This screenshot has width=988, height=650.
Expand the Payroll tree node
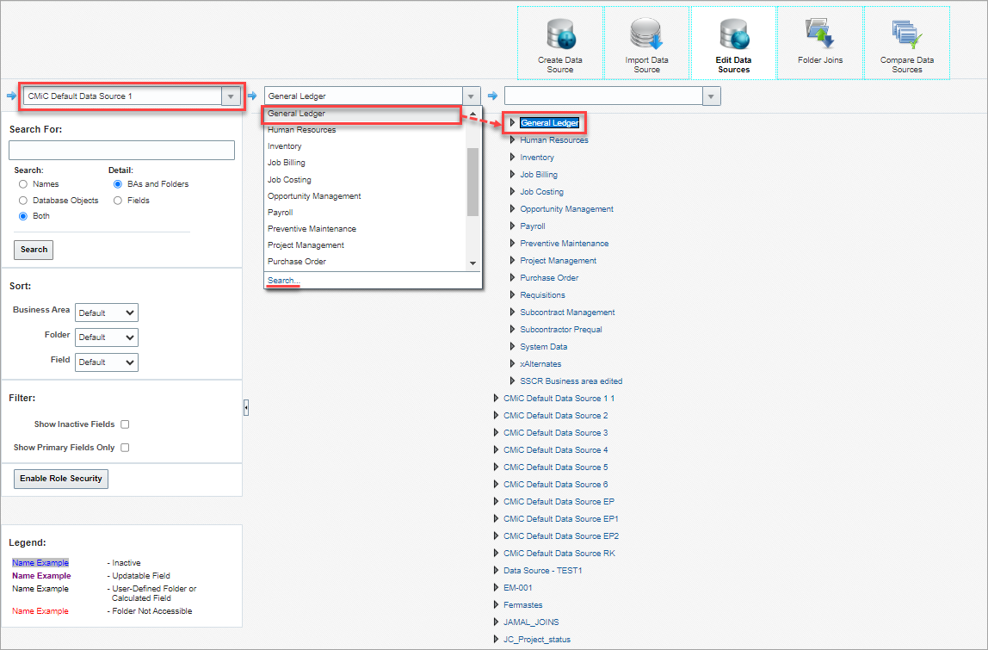[512, 226]
